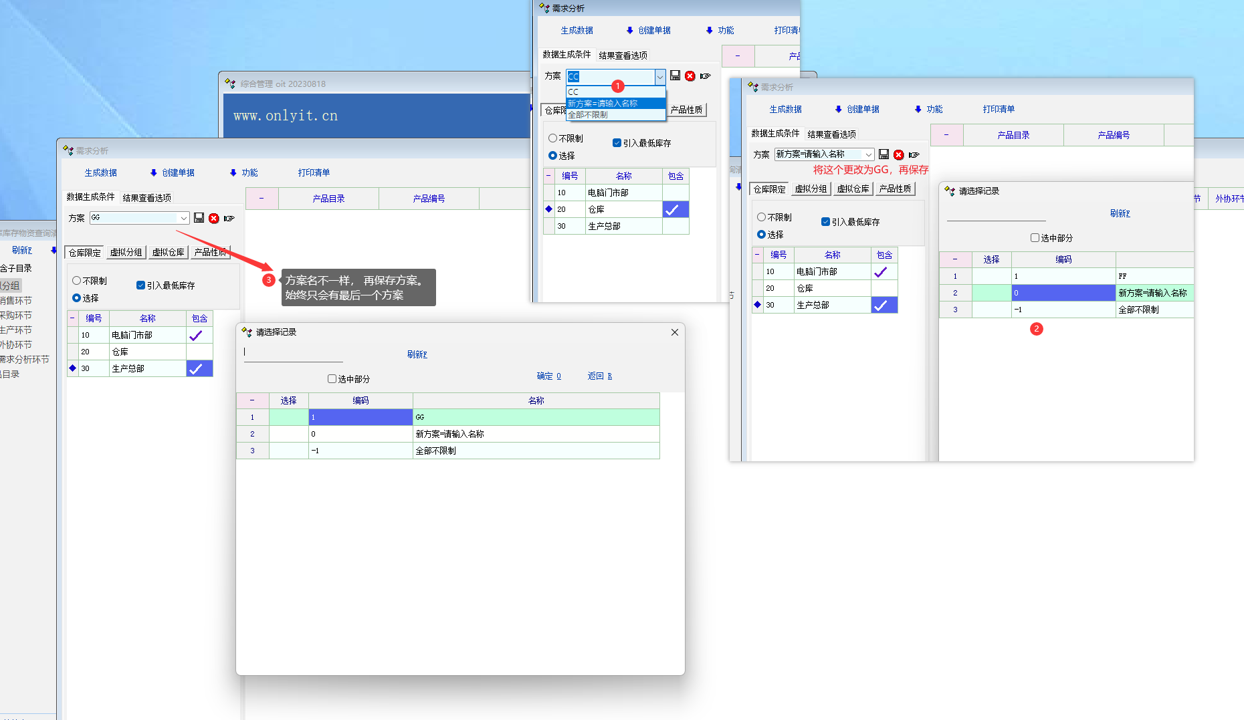This screenshot has width=1244, height=720.
Task: Tick 选中部分 checkbox in dialog listing GG
Action: [332, 379]
